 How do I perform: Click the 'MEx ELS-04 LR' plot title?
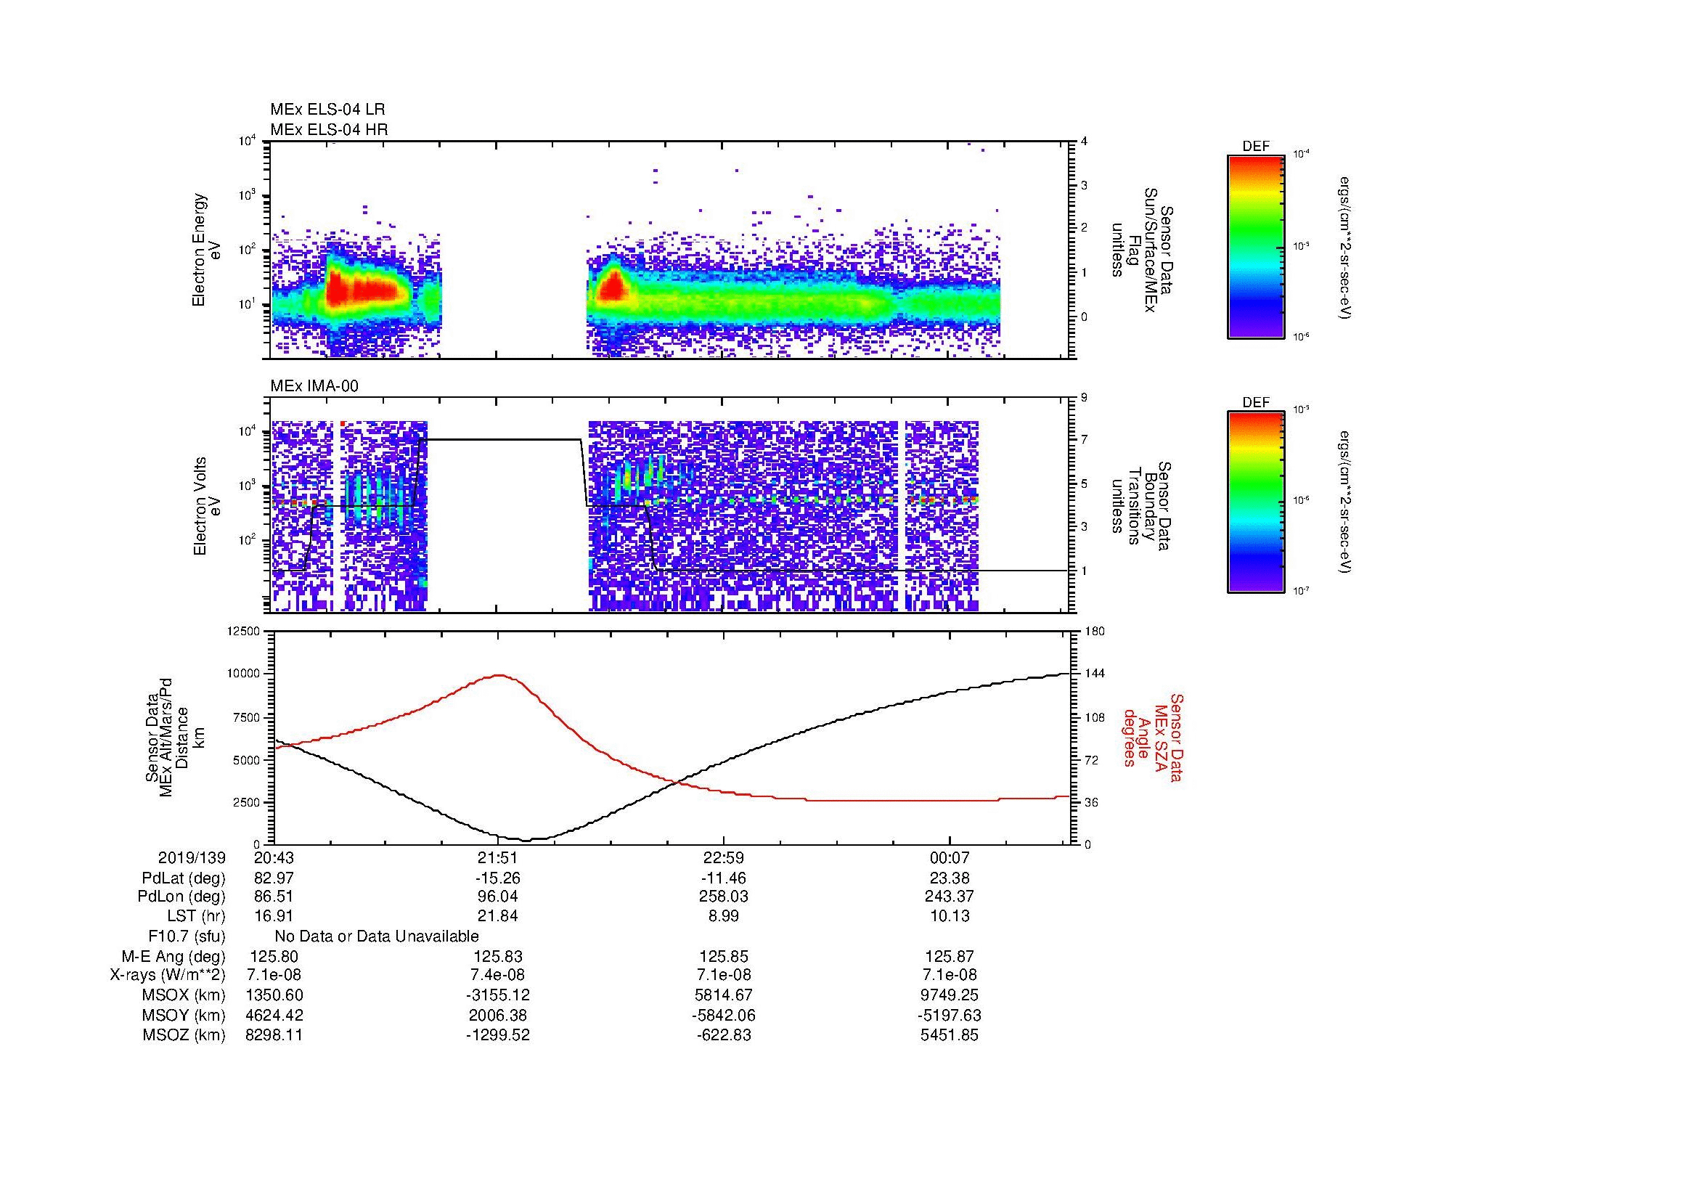click(x=327, y=110)
